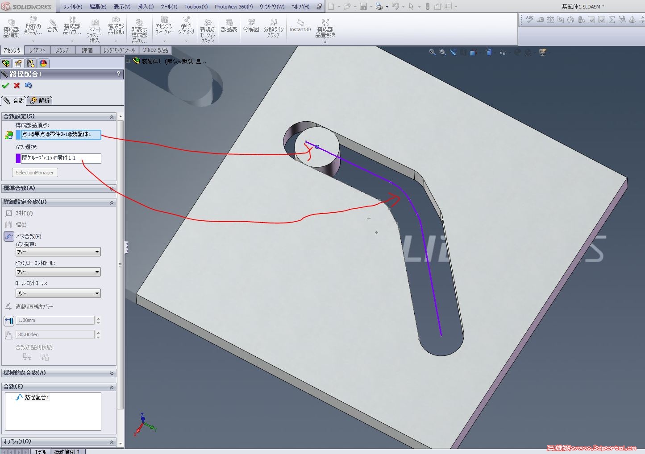645x454 pixels.
Task: Open the DisplayManager color-wheel tab icon
Action: pyautogui.click(x=43, y=63)
